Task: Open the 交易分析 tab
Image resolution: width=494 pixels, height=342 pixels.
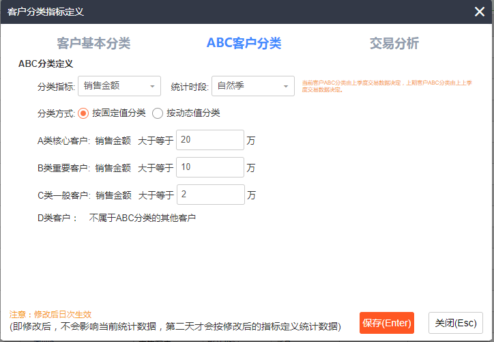Action: pyautogui.click(x=394, y=43)
